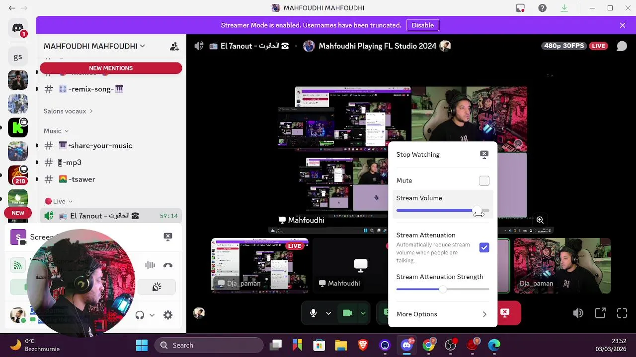This screenshot has height=357, width=636.
Task: Jump to NEW MENTIONS
Action: tap(111, 68)
